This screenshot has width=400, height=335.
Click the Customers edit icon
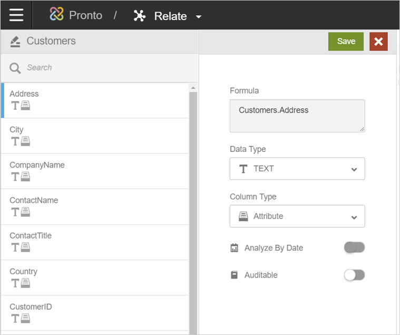[x=15, y=42]
